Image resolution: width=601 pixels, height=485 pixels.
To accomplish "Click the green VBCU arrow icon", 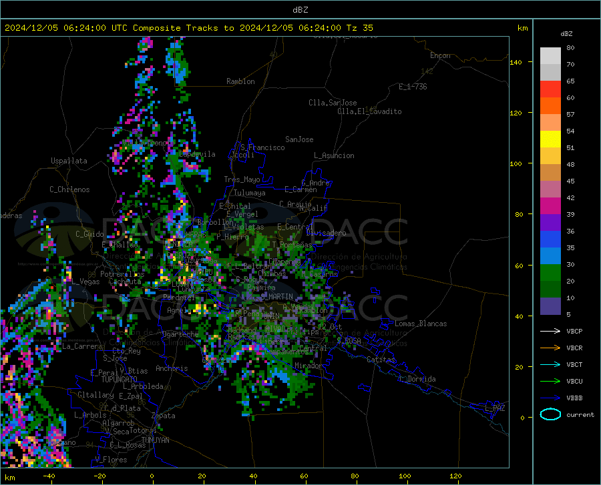I will tap(550, 381).
